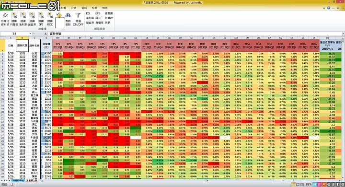
Task: Select the ROE 2015Q1 column header cell
Action: coord(147,46)
